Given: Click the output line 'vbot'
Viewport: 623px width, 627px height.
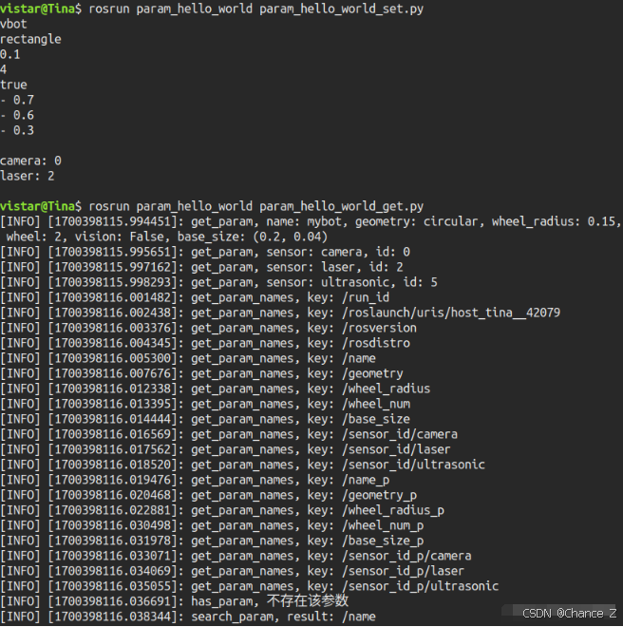Looking at the screenshot, I should [13, 24].
